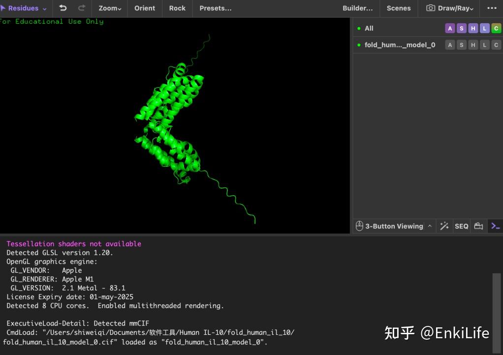
Task: Click the undo arrow icon
Action: tap(63, 8)
